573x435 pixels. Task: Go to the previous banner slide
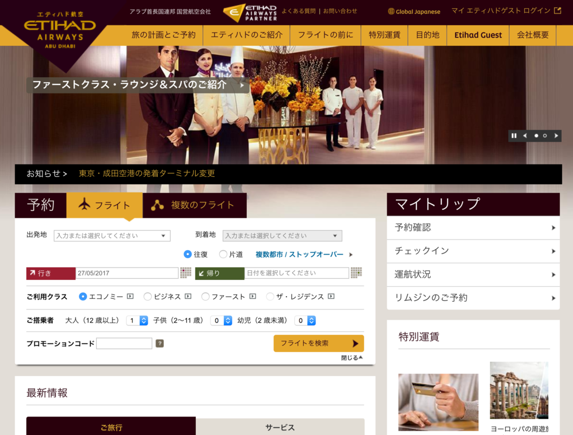click(525, 135)
